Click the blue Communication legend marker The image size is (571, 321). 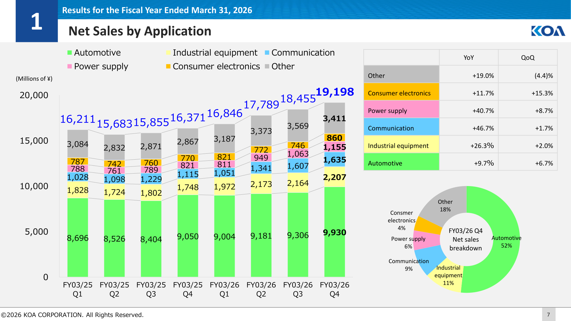coord(267,53)
